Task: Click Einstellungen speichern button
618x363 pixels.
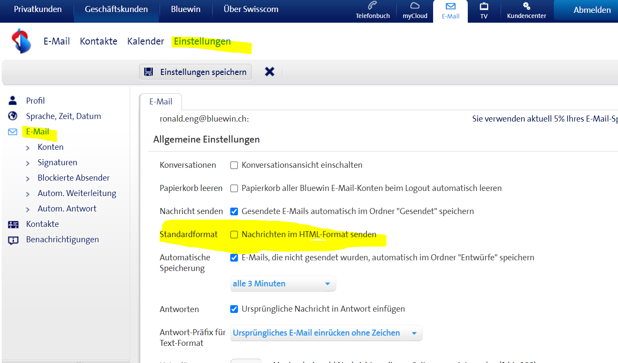Action: [x=196, y=72]
